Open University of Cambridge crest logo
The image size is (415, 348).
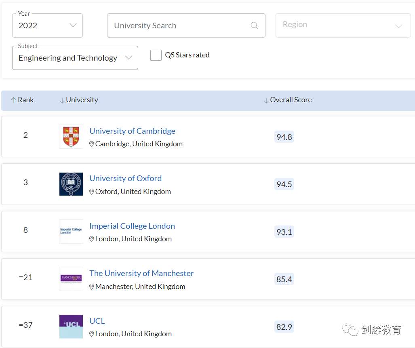71,137
